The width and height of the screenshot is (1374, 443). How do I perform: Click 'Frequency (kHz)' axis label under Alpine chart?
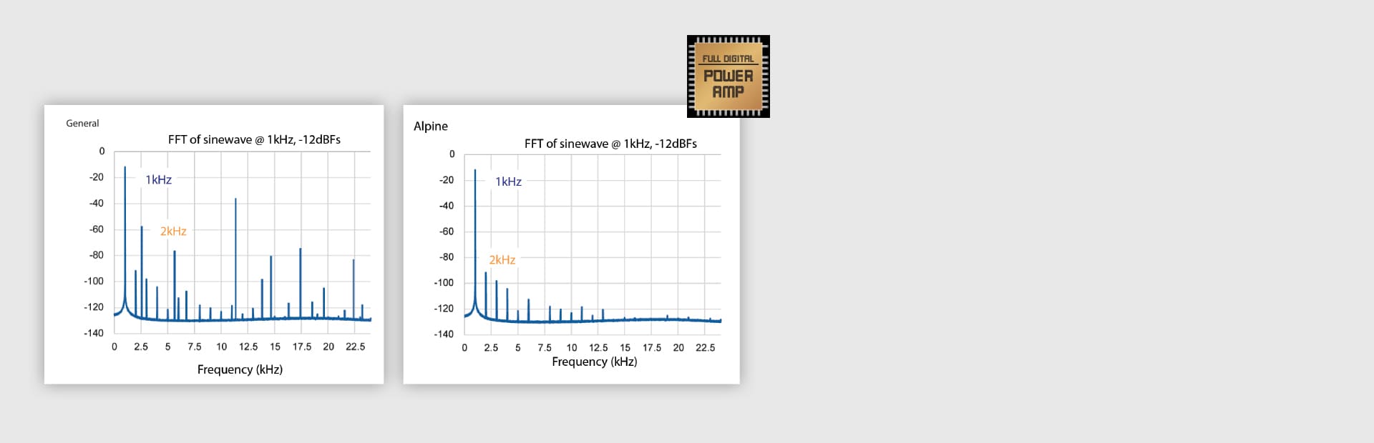click(594, 362)
